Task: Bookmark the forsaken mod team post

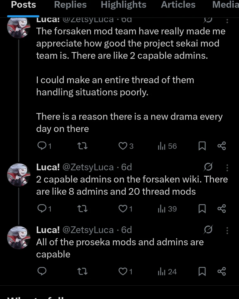Action: point(202,146)
